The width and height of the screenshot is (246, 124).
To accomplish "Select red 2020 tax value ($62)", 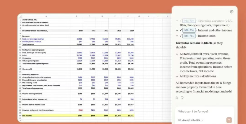I will [x=80, y=110].
